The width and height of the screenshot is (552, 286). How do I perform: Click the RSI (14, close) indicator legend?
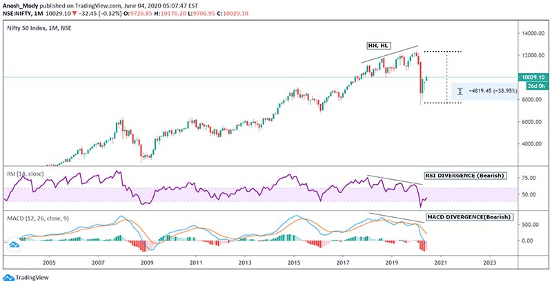coord(26,174)
